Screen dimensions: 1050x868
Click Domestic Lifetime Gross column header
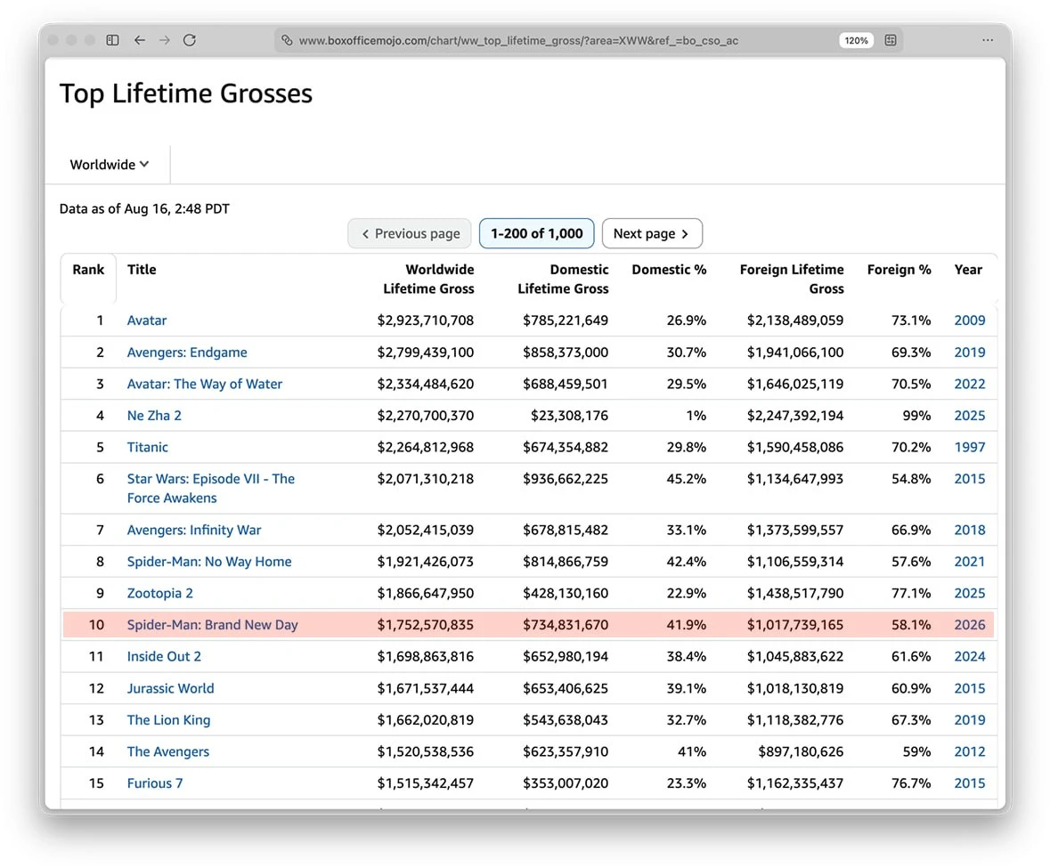(563, 279)
